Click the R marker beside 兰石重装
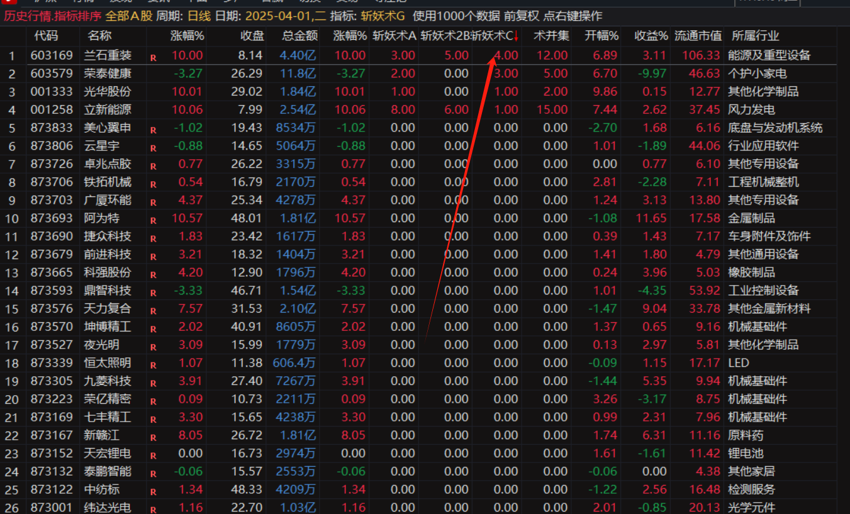850x514 pixels. point(153,58)
